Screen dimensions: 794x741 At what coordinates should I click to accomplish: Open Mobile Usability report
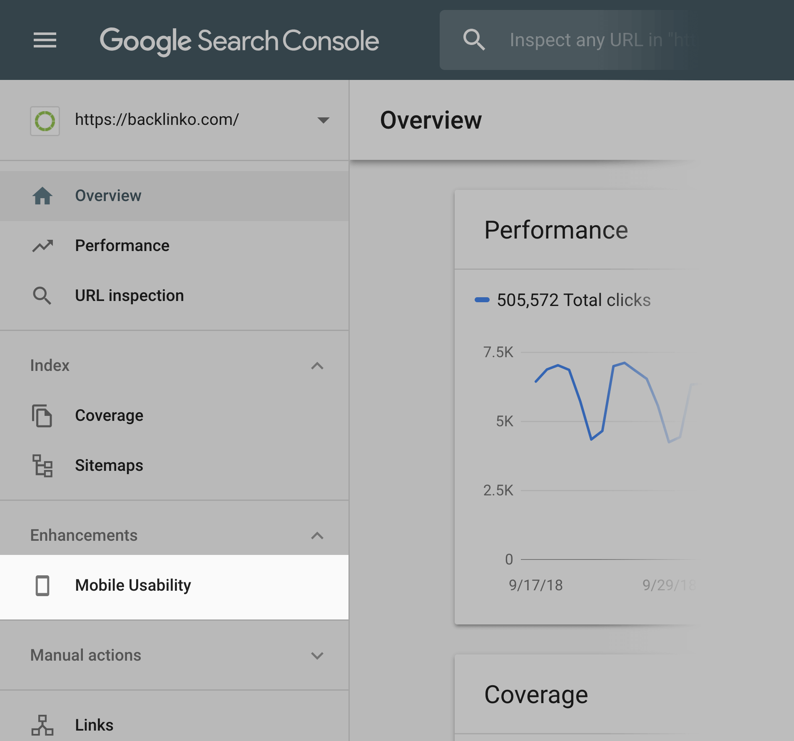[x=133, y=585]
